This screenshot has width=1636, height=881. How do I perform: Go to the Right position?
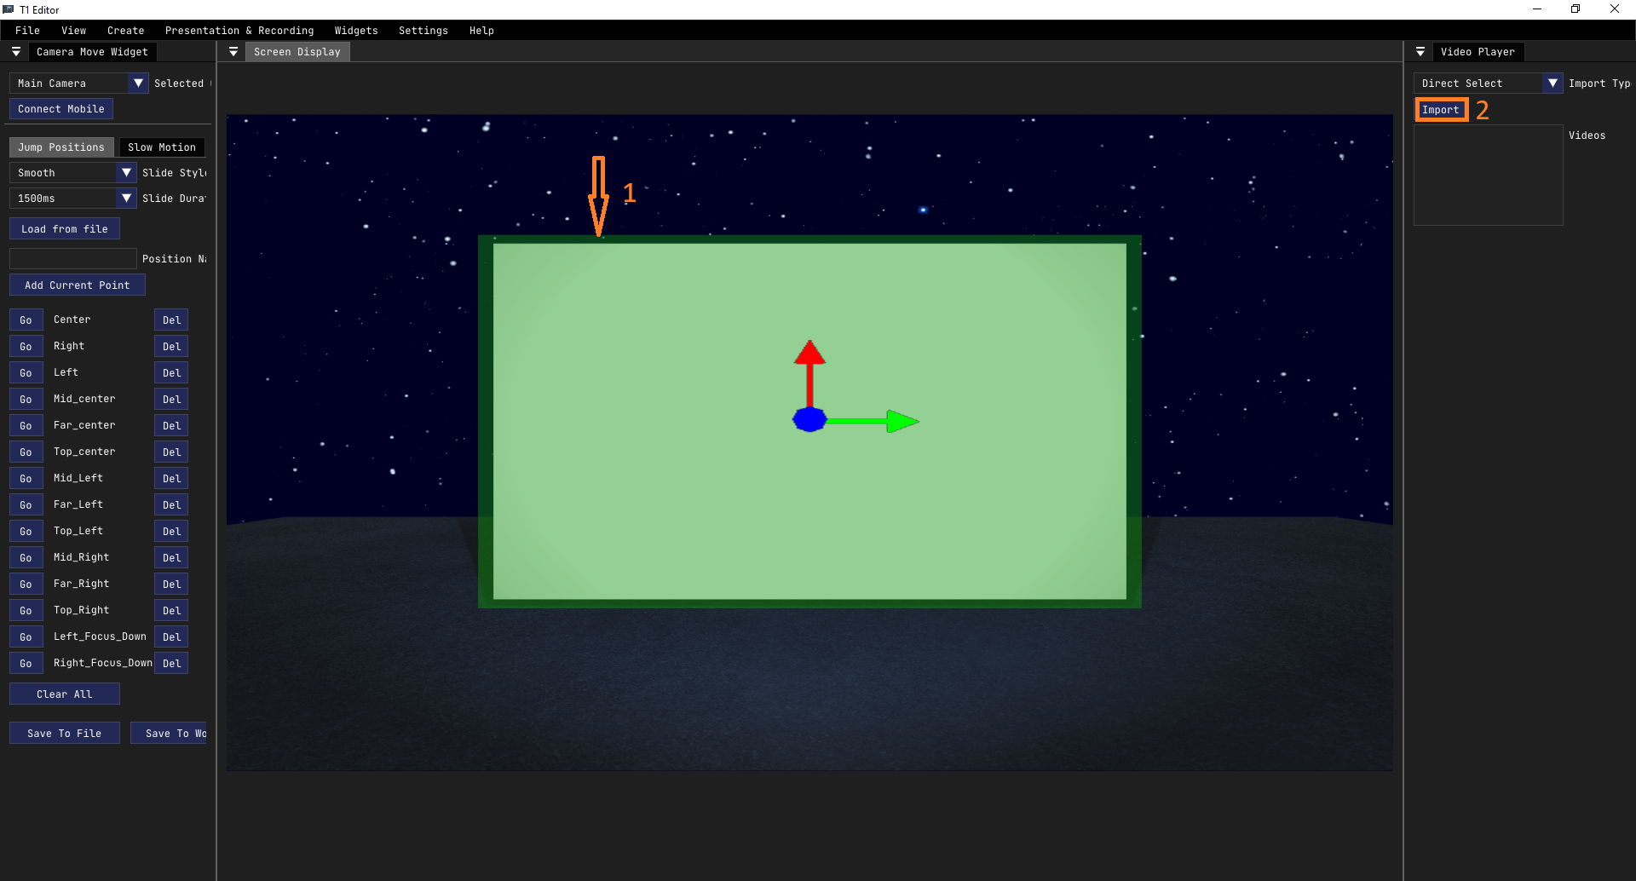pyautogui.click(x=26, y=347)
